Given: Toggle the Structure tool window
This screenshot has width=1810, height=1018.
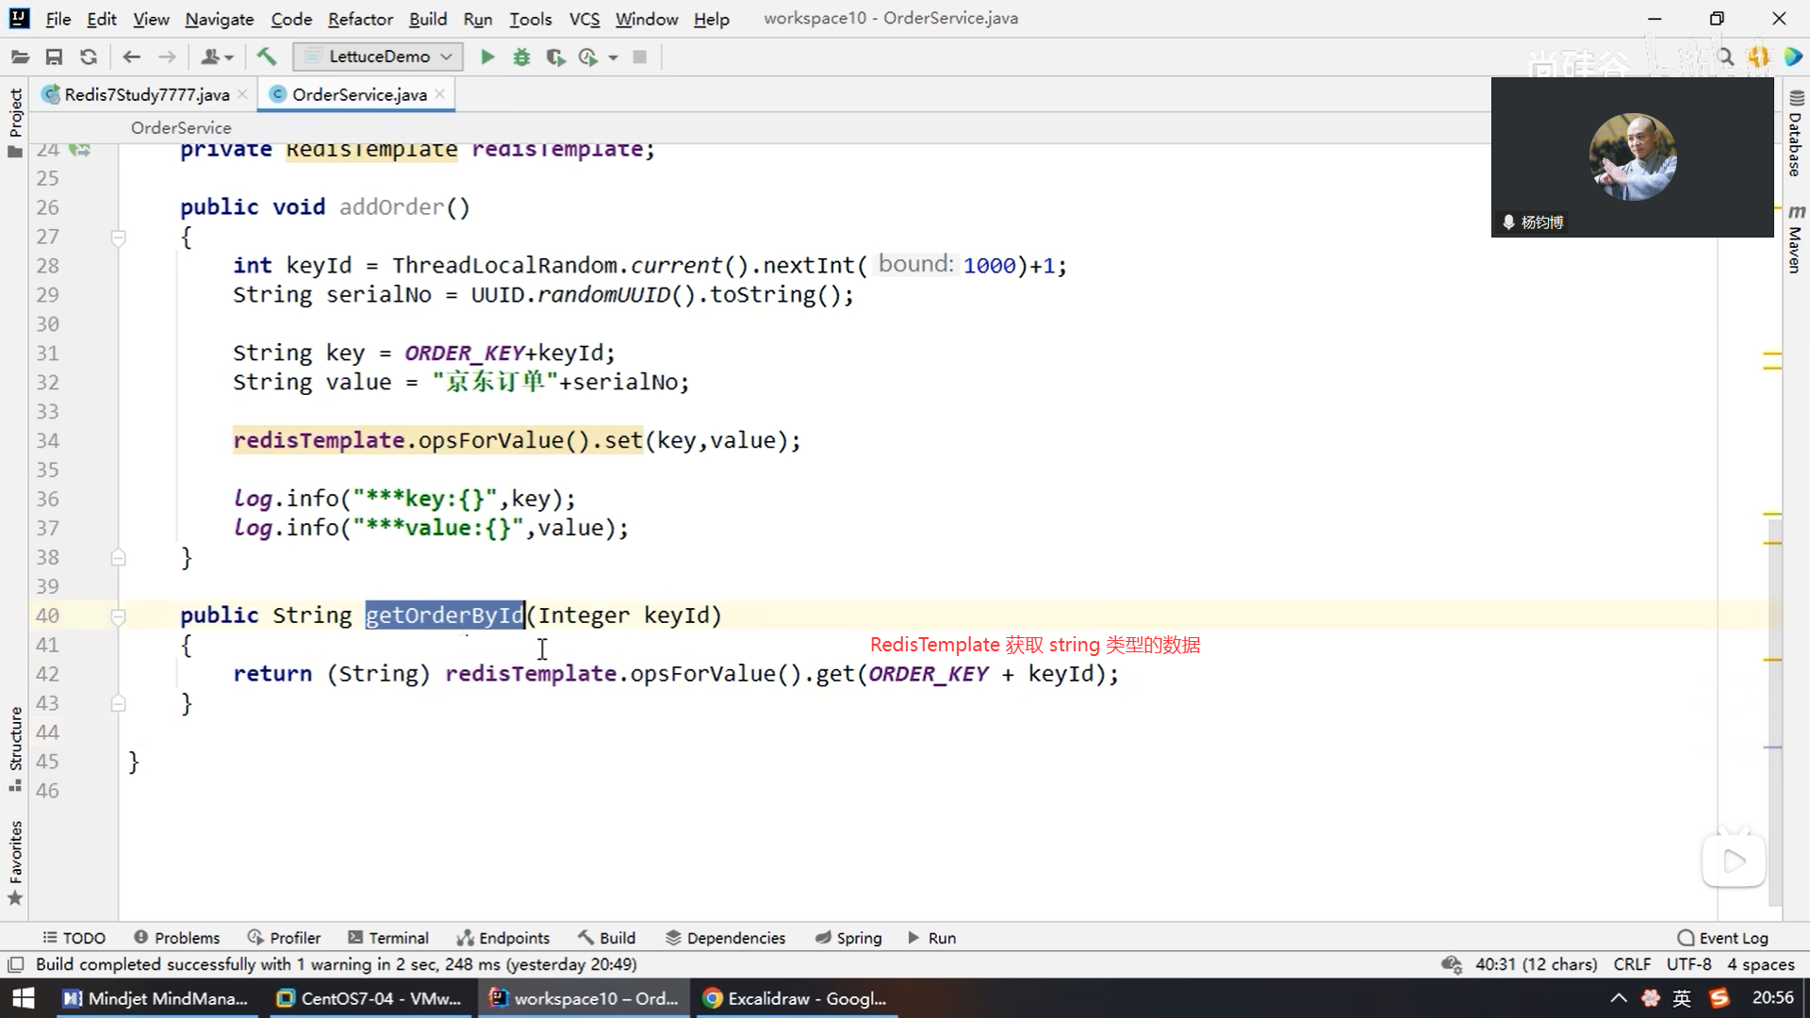Looking at the screenshot, I should click(15, 740).
